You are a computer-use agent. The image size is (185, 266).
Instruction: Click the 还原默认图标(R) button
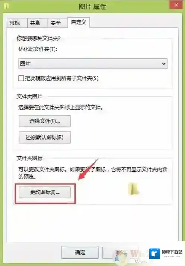pos(45,137)
